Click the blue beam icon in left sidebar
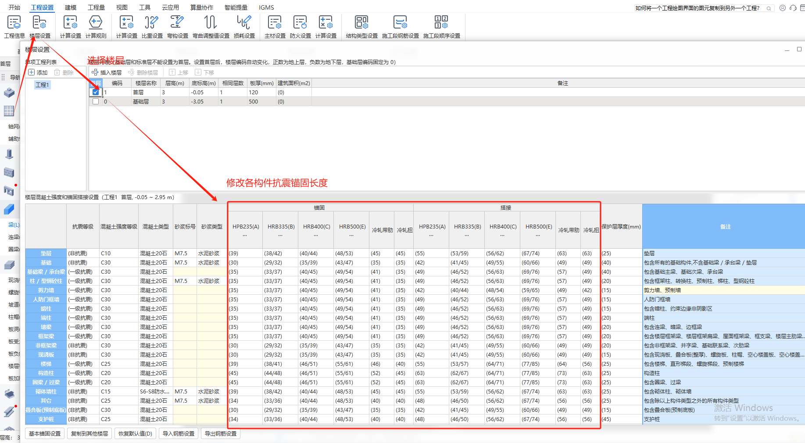The image size is (805, 443). [9, 209]
